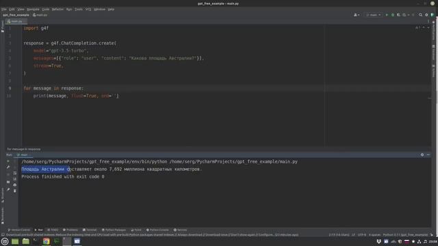
Task: Open the Linux Mint start menu
Action: click(x=5, y=241)
